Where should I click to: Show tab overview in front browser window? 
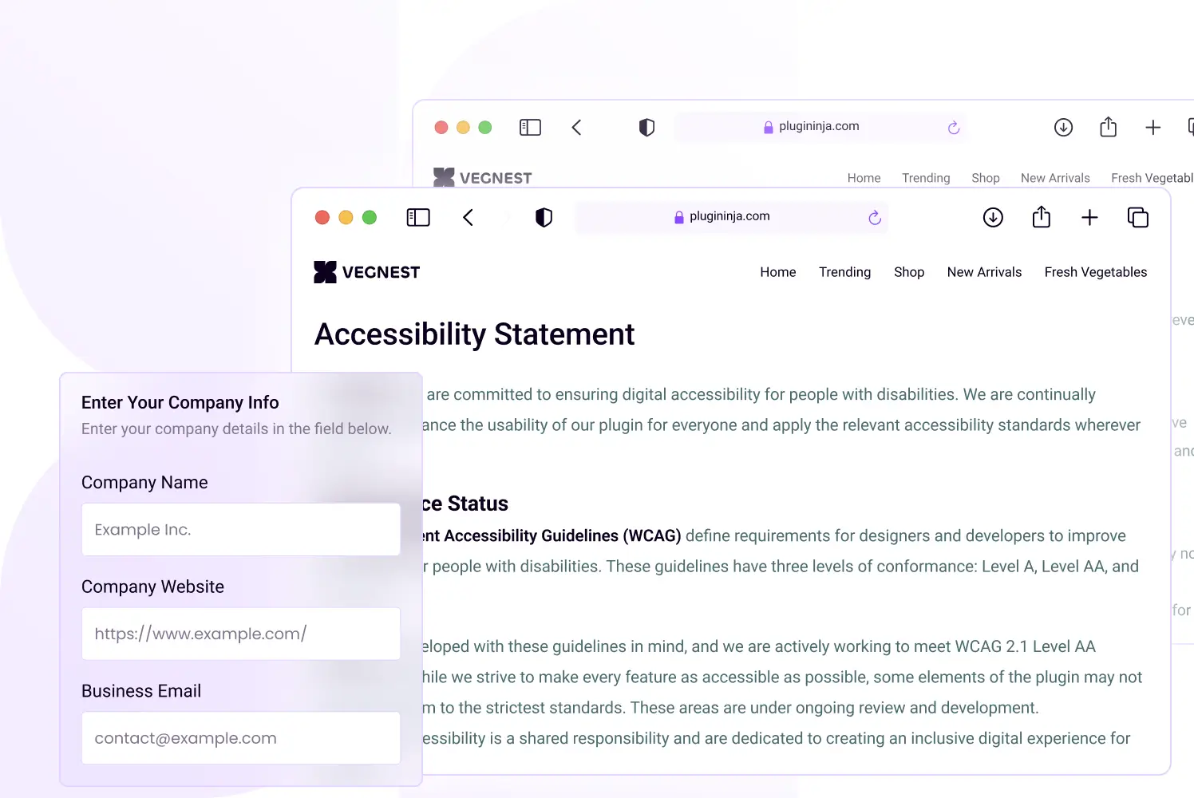[1138, 217]
